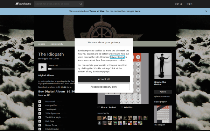Screen dimensions: 210x131
Task: Open the round logo supporter avatar
Action: (x=99, y=123)
